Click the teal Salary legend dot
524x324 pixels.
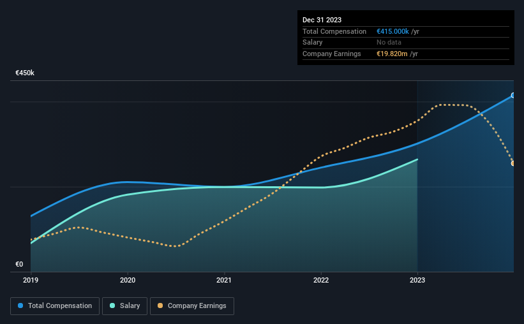click(112, 306)
